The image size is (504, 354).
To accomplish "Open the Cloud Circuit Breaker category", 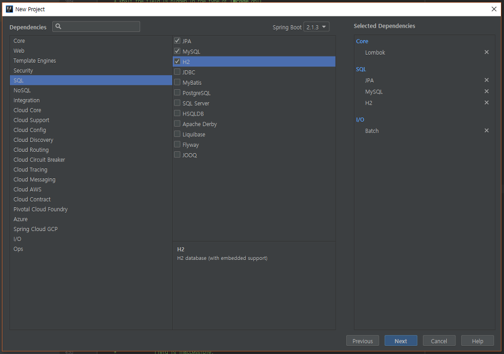I will tap(91, 160).
